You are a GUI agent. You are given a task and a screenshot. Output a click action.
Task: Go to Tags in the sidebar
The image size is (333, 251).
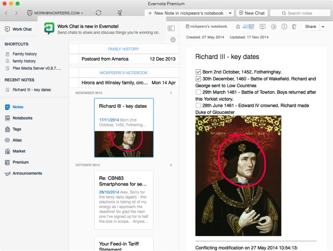(17, 129)
